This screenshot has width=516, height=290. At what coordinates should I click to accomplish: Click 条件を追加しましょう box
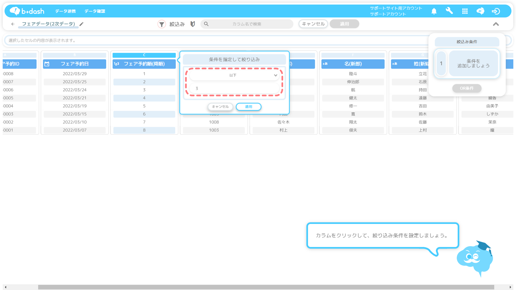[473, 63]
